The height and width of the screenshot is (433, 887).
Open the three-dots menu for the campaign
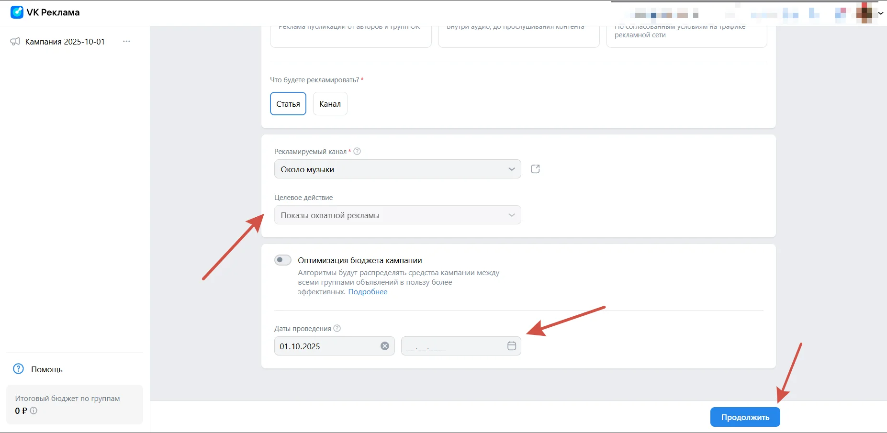126,42
